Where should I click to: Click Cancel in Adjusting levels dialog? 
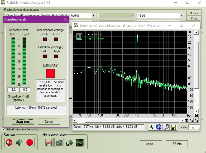click(x=49, y=122)
